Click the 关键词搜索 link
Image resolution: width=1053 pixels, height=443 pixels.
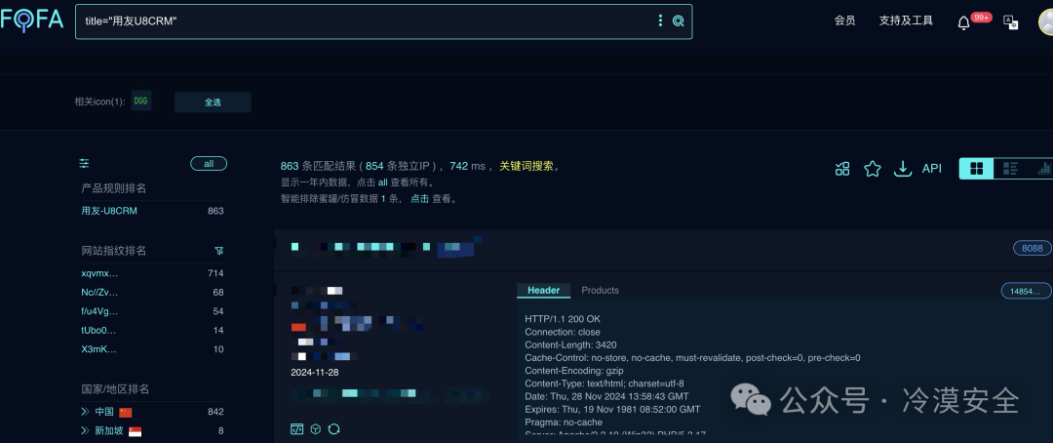point(526,166)
